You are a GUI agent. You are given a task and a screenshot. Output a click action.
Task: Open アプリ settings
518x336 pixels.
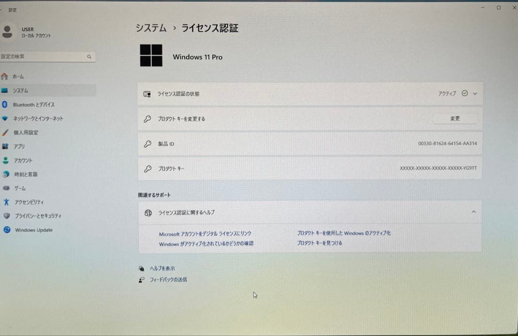point(20,146)
